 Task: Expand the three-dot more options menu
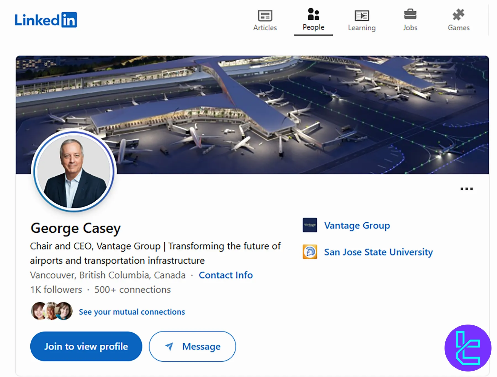coord(466,189)
